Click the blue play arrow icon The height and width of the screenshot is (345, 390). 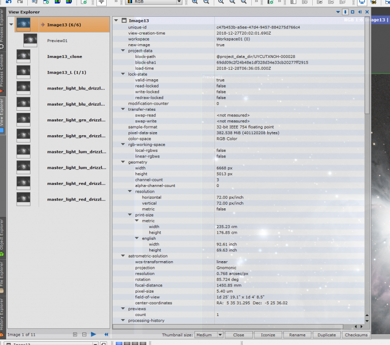93,334
